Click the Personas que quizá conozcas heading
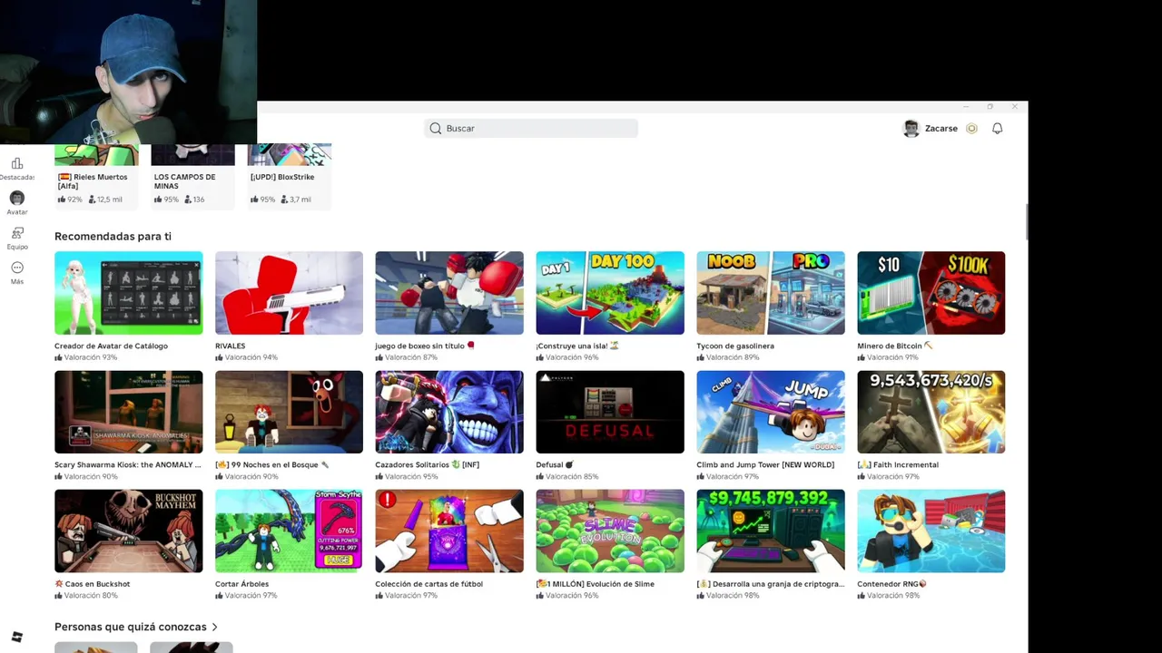 click(x=131, y=627)
